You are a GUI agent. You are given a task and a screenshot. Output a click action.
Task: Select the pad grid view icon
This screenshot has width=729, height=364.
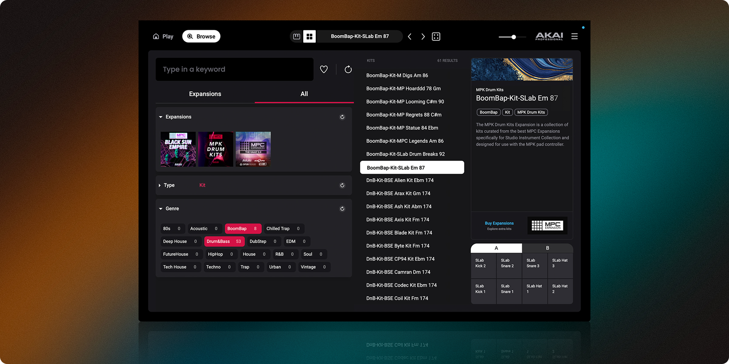[x=310, y=36]
